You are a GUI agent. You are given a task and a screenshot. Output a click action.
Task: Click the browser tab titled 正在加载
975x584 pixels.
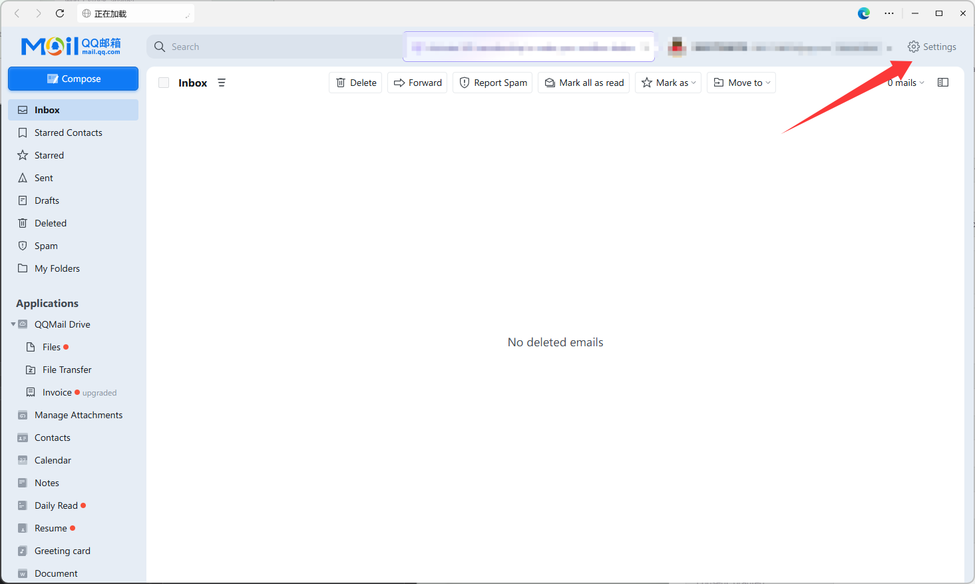pyautogui.click(x=136, y=13)
